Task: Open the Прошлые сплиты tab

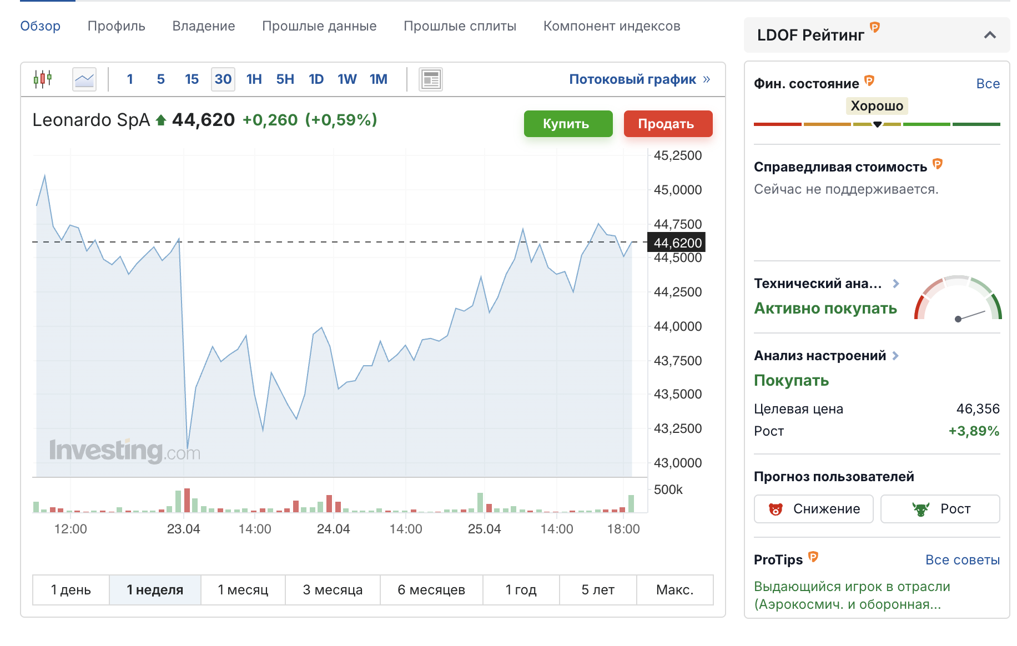Action: click(x=460, y=26)
